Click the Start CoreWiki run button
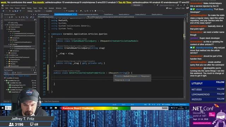The image size is (226, 127). (x=70, y=11)
